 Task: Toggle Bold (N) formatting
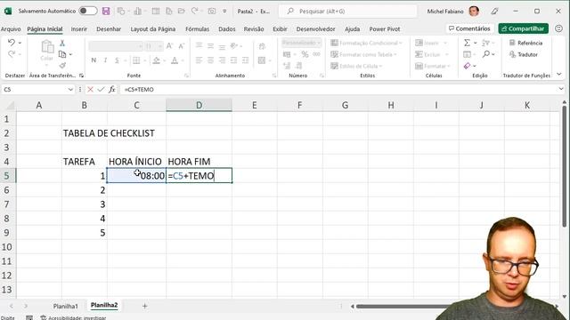(x=94, y=60)
